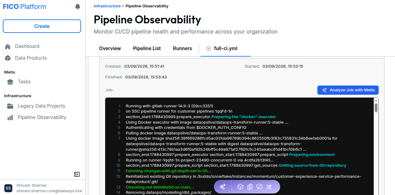Image resolution: width=395 pixels, height=195 pixels.
Task: Open the Metis sparkles assistant in floating bar
Action: [223, 187]
